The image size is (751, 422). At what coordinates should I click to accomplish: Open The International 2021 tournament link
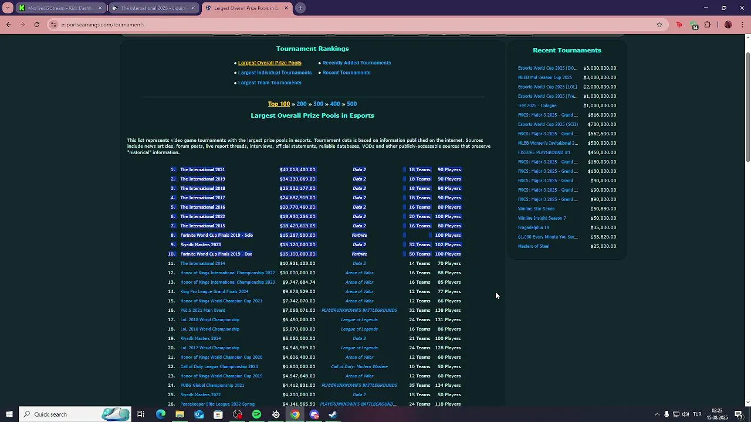coord(202,169)
